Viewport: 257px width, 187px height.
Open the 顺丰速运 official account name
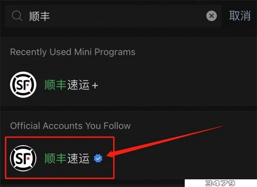coord(67,158)
